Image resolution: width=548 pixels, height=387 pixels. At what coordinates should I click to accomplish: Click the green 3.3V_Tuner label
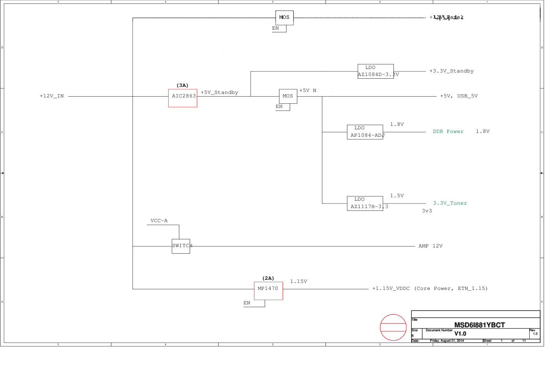[x=450, y=203]
